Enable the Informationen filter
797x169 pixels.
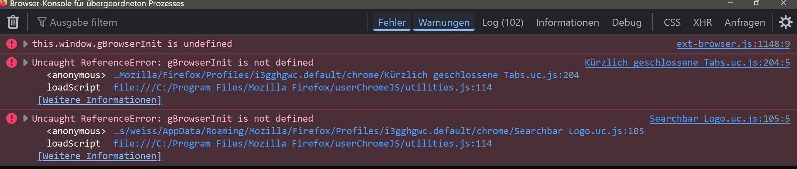(x=567, y=22)
